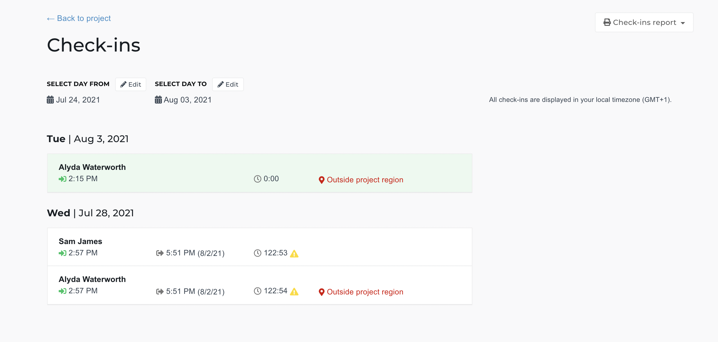Click green check-in icon for Sam James
718x342 pixels.
point(62,253)
